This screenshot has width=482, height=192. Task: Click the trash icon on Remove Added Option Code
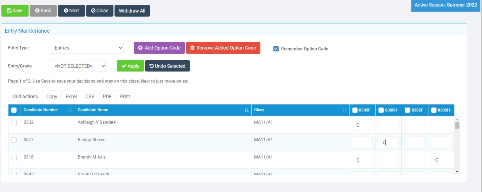[193, 48]
